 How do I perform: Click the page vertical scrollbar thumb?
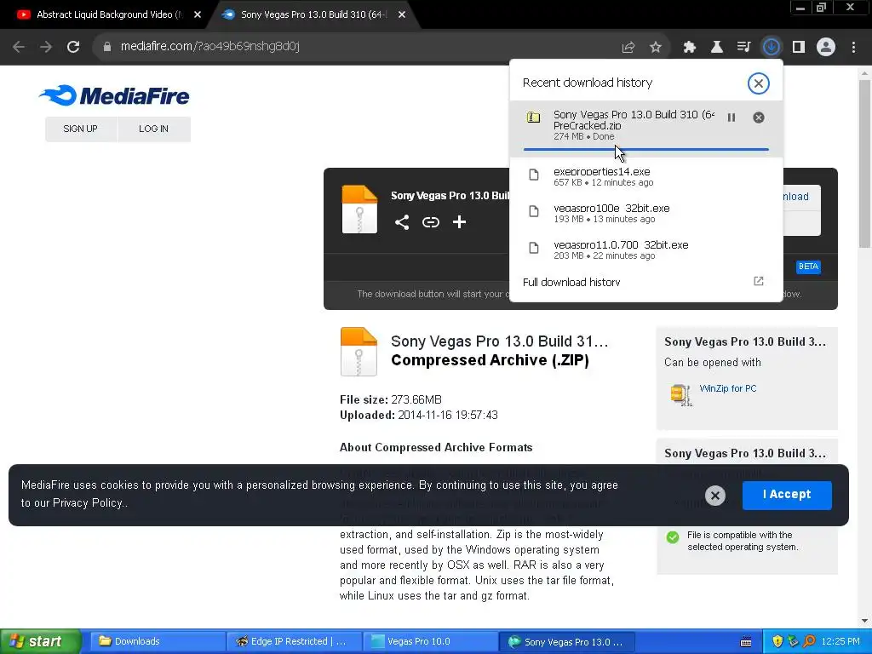click(x=864, y=164)
